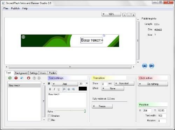Screen dimensions: 175x130
Task: Switch to the Music tab
Action: (x=43, y=73)
